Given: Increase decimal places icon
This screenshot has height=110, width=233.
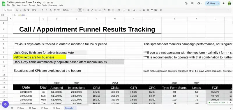Looking at the screenshot, I should tap(54, 10).
